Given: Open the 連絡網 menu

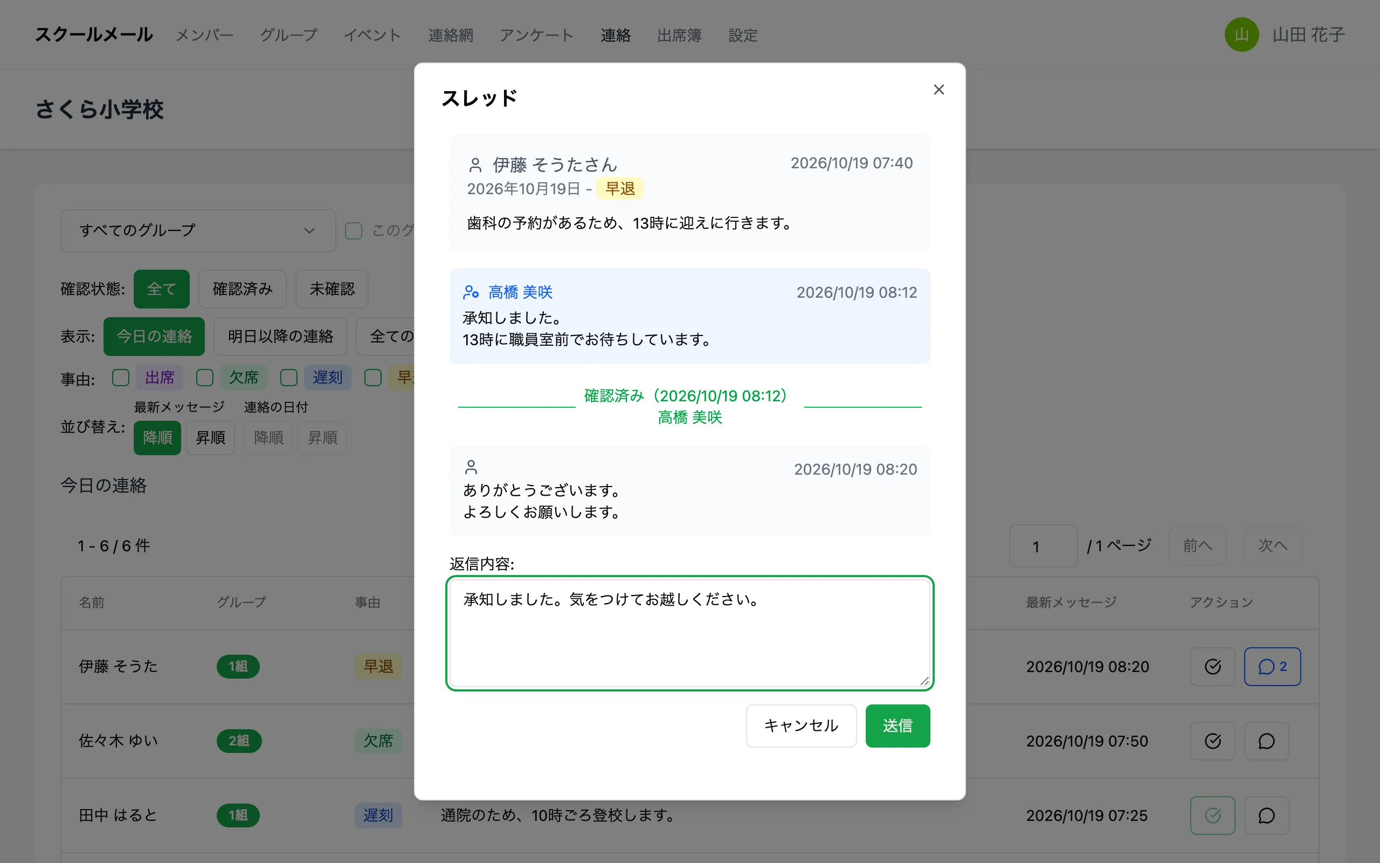Looking at the screenshot, I should click(x=451, y=36).
